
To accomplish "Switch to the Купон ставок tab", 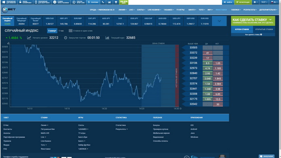I will (242, 29).
